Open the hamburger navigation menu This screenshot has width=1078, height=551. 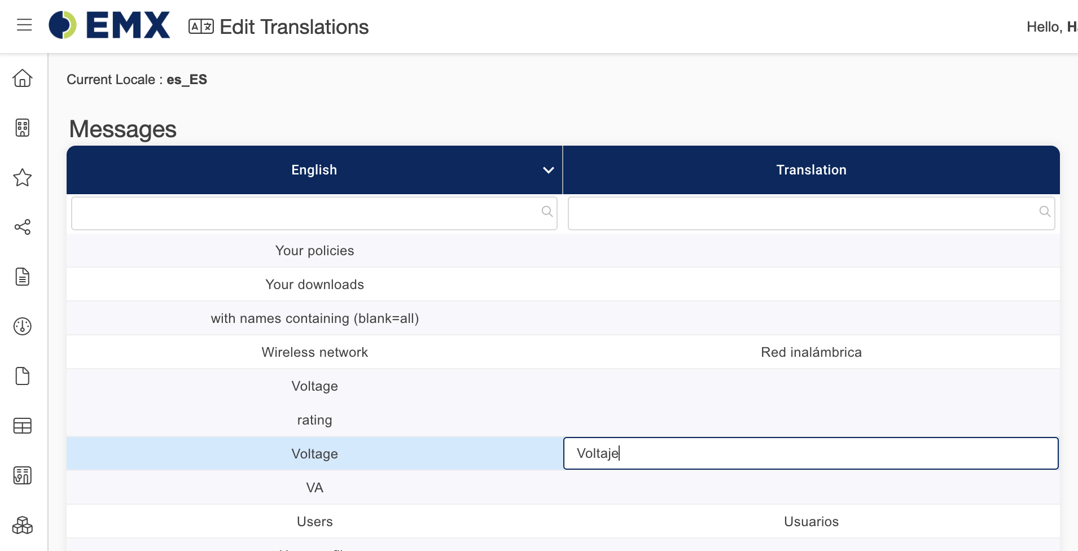click(x=24, y=25)
